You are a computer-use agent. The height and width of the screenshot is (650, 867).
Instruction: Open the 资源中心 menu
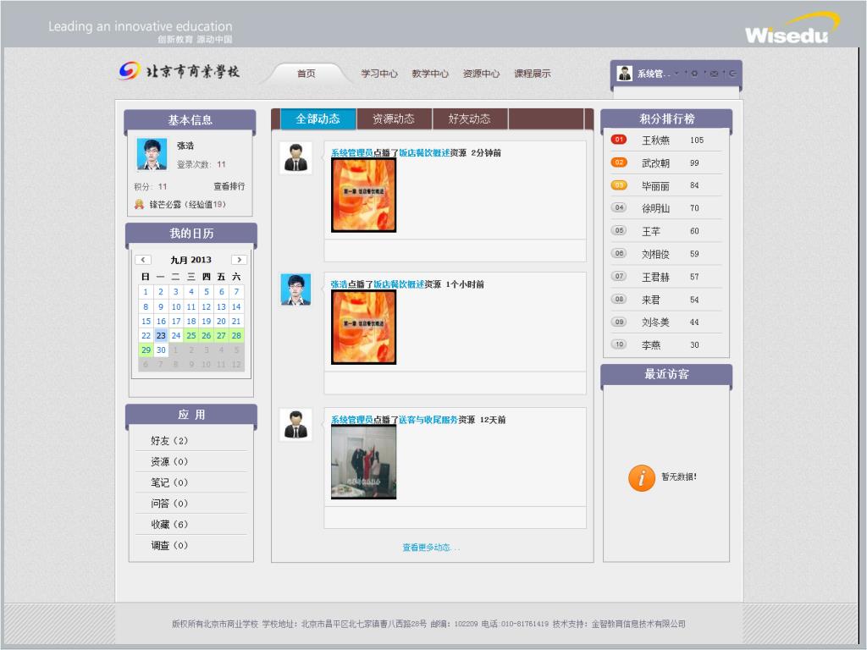pyautogui.click(x=481, y=74)
